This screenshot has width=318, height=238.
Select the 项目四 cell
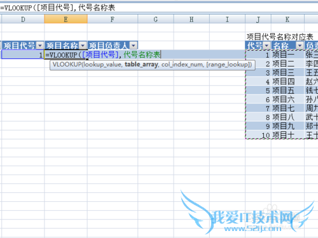pyautogui.click(x=287, y=81)
